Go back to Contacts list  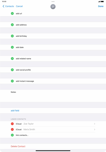pos(8,6)
